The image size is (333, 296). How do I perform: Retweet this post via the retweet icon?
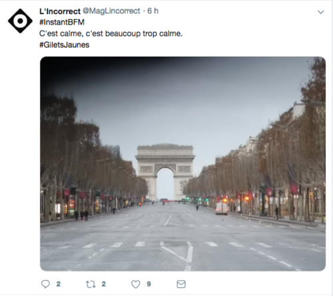pos(91,284)
